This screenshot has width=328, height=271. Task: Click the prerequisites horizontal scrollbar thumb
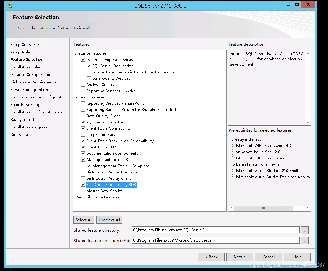[x=264, y=208]
